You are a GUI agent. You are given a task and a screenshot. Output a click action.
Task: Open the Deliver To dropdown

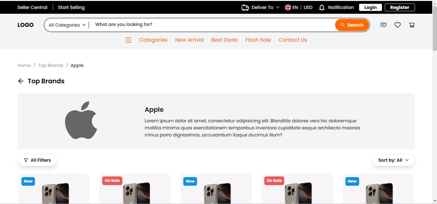266,7
